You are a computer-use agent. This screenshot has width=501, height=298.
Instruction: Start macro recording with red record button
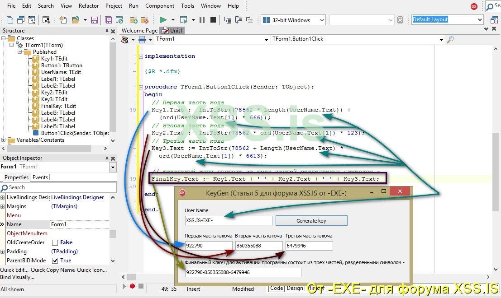tap(132, 286)
